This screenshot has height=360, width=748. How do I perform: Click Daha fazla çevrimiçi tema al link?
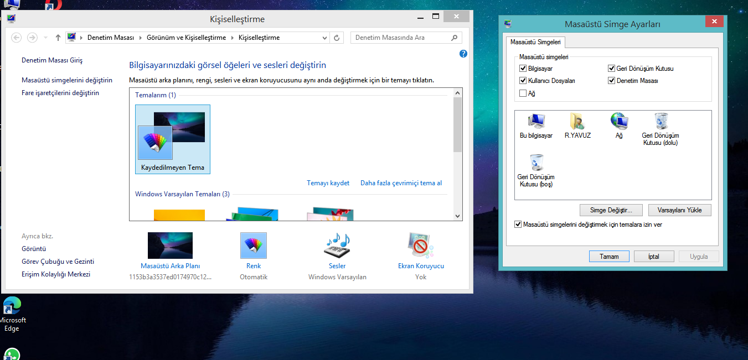[401, 183]
